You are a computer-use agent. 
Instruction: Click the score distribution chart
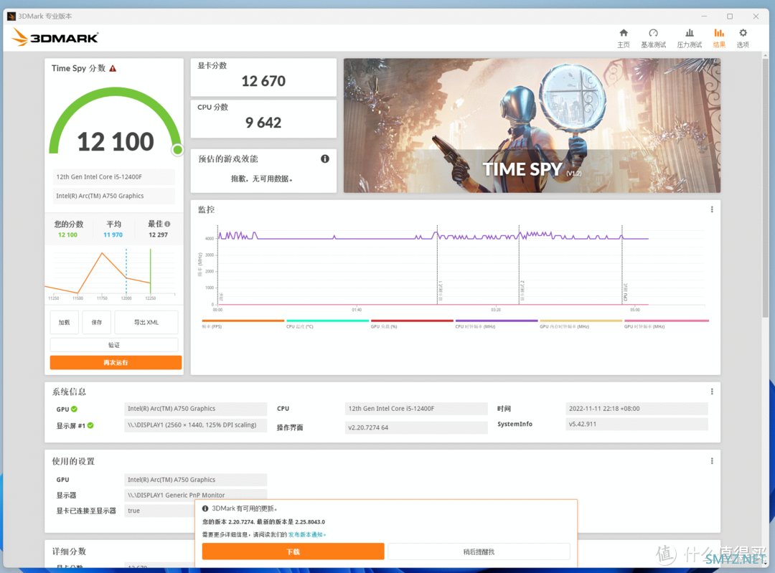(x=112, y=273)
